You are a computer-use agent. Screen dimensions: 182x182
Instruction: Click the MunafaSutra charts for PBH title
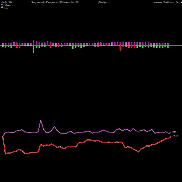(55, 2)
